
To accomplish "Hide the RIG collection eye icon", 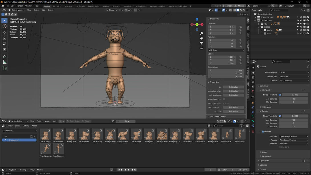I will click(301, 24).
